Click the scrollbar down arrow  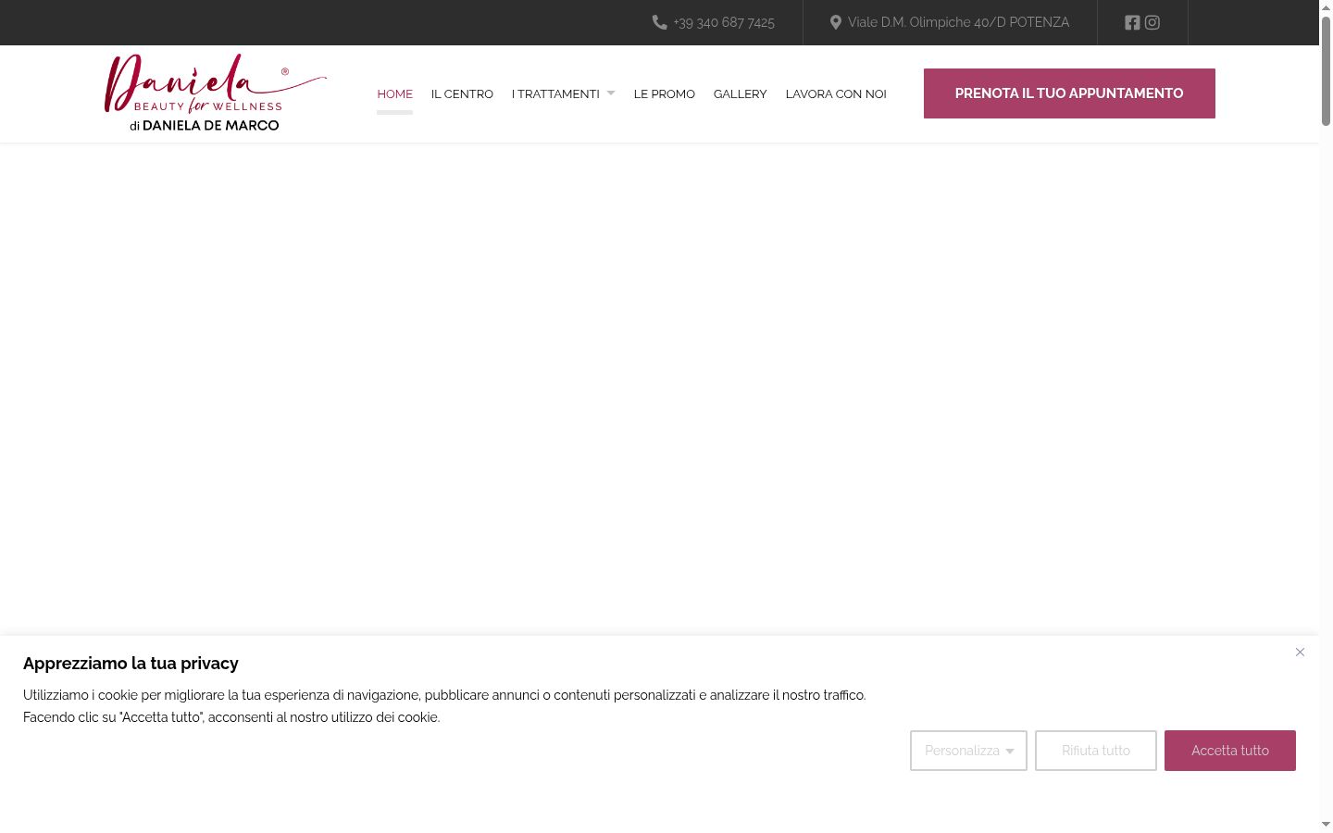(x=1326, y=825)
